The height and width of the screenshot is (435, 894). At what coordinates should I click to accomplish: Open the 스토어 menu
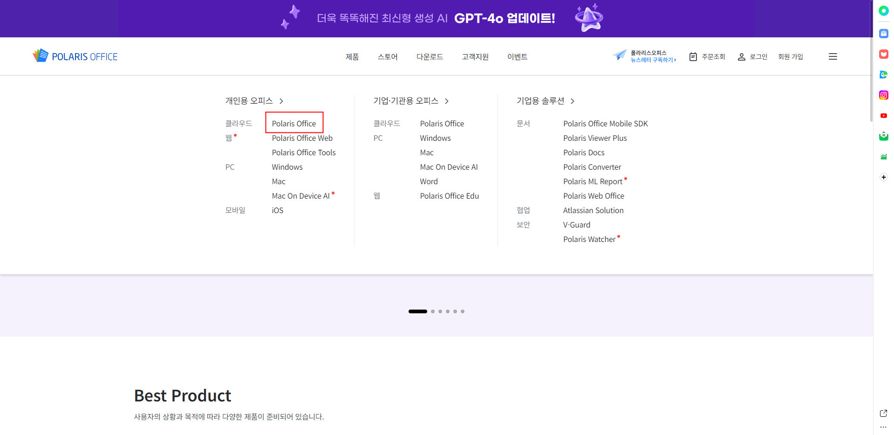[388, 57]
